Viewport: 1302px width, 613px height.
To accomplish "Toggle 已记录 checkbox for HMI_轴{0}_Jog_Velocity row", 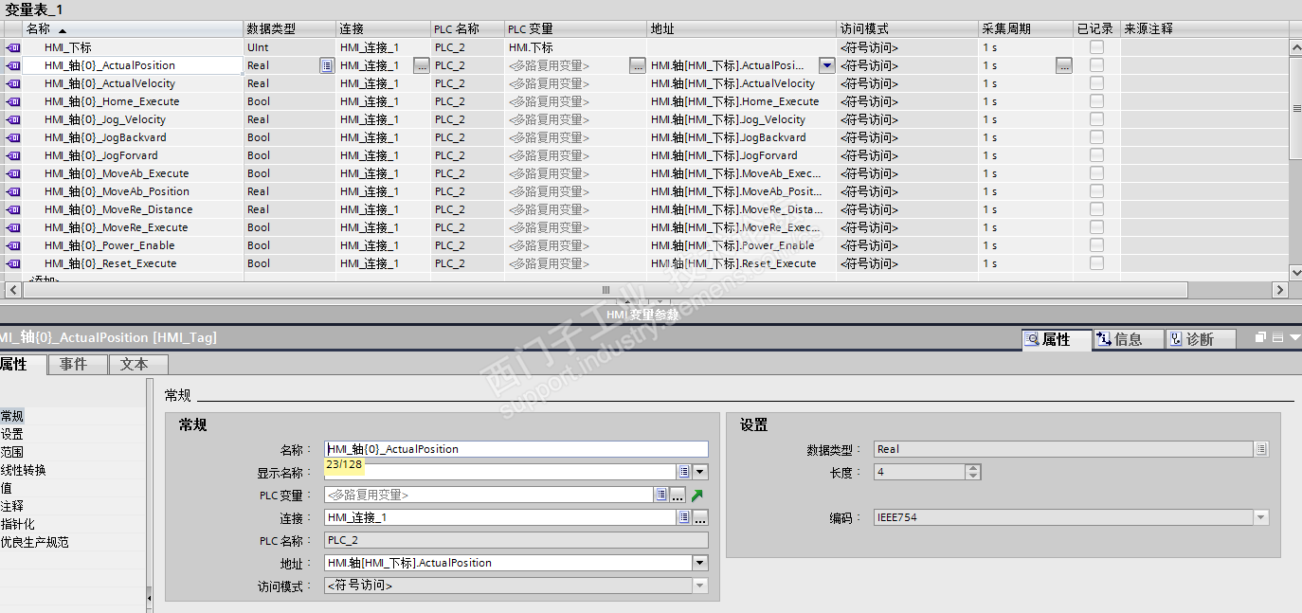I will click(x=1096, y=119).
